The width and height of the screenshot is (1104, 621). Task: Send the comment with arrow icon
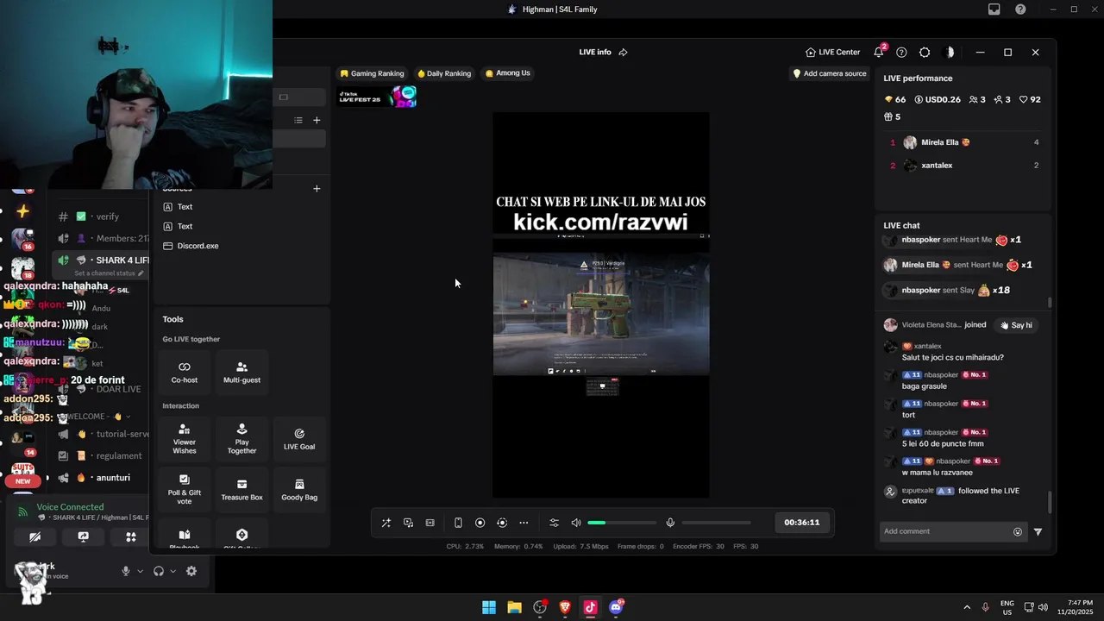coord(1038,532)
